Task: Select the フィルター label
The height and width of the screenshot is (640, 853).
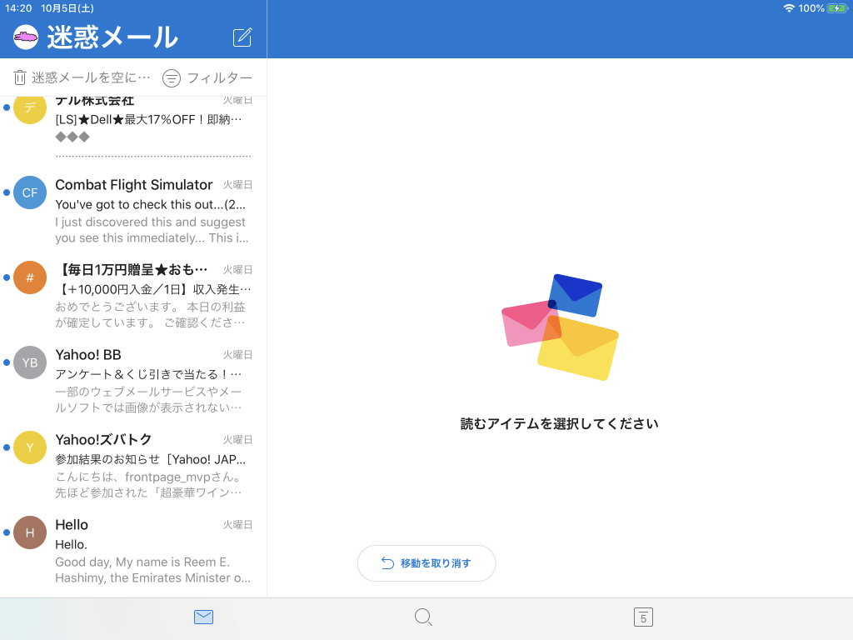Action: coord(220,77)
